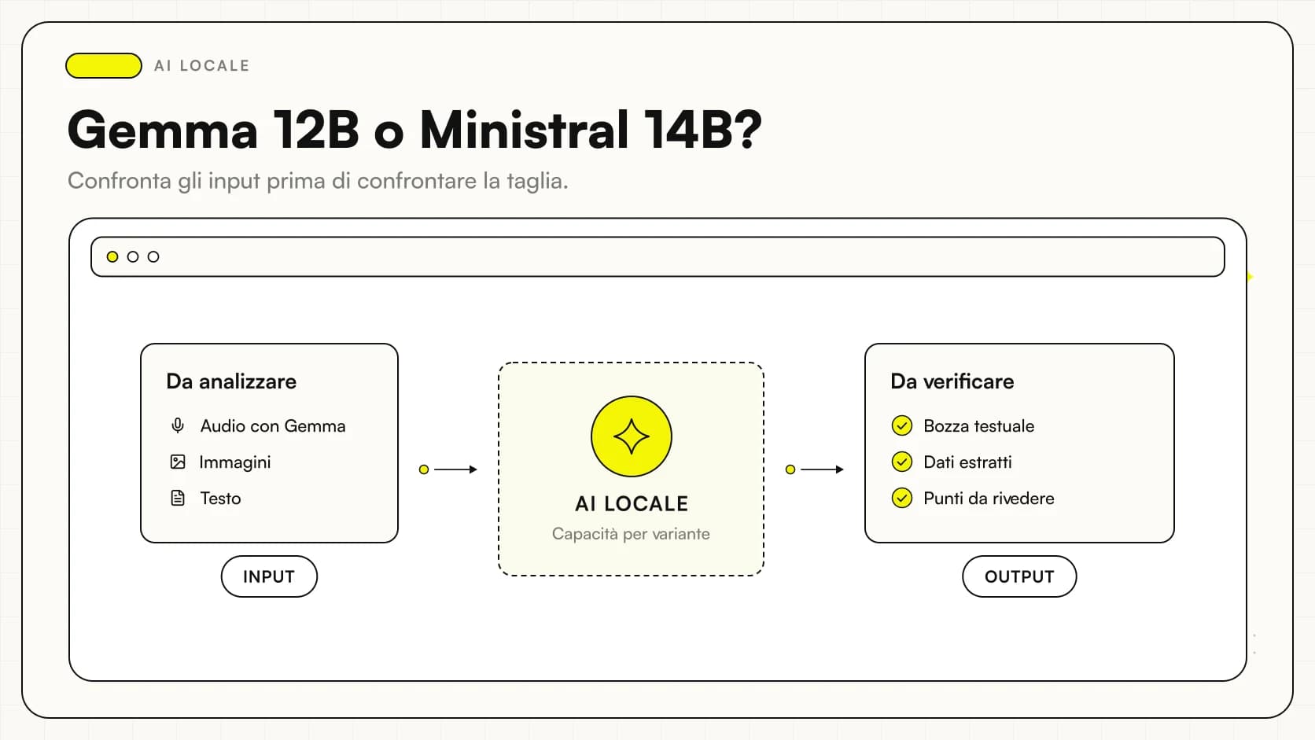This screenshot has height=740, width=1315.
Task: Click the "Immagini" list item
Action: tap(235, 462)
